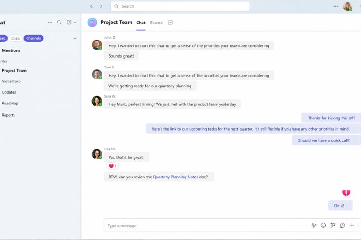The width and height of the screenshot is (361, 240).
Task: Click the Loop component icon in compose bar
Action: point(342,226)
